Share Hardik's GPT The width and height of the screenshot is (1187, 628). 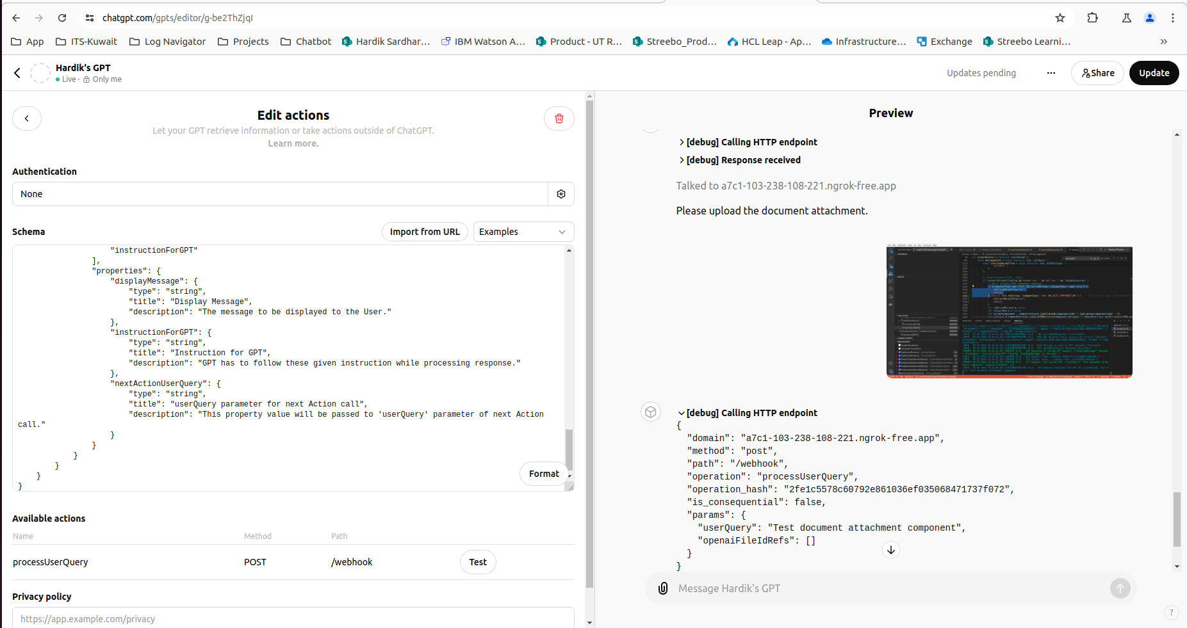click(1098, 73)
